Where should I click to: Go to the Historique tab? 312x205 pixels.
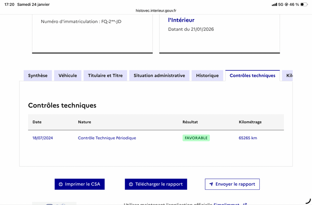[207, 76]
